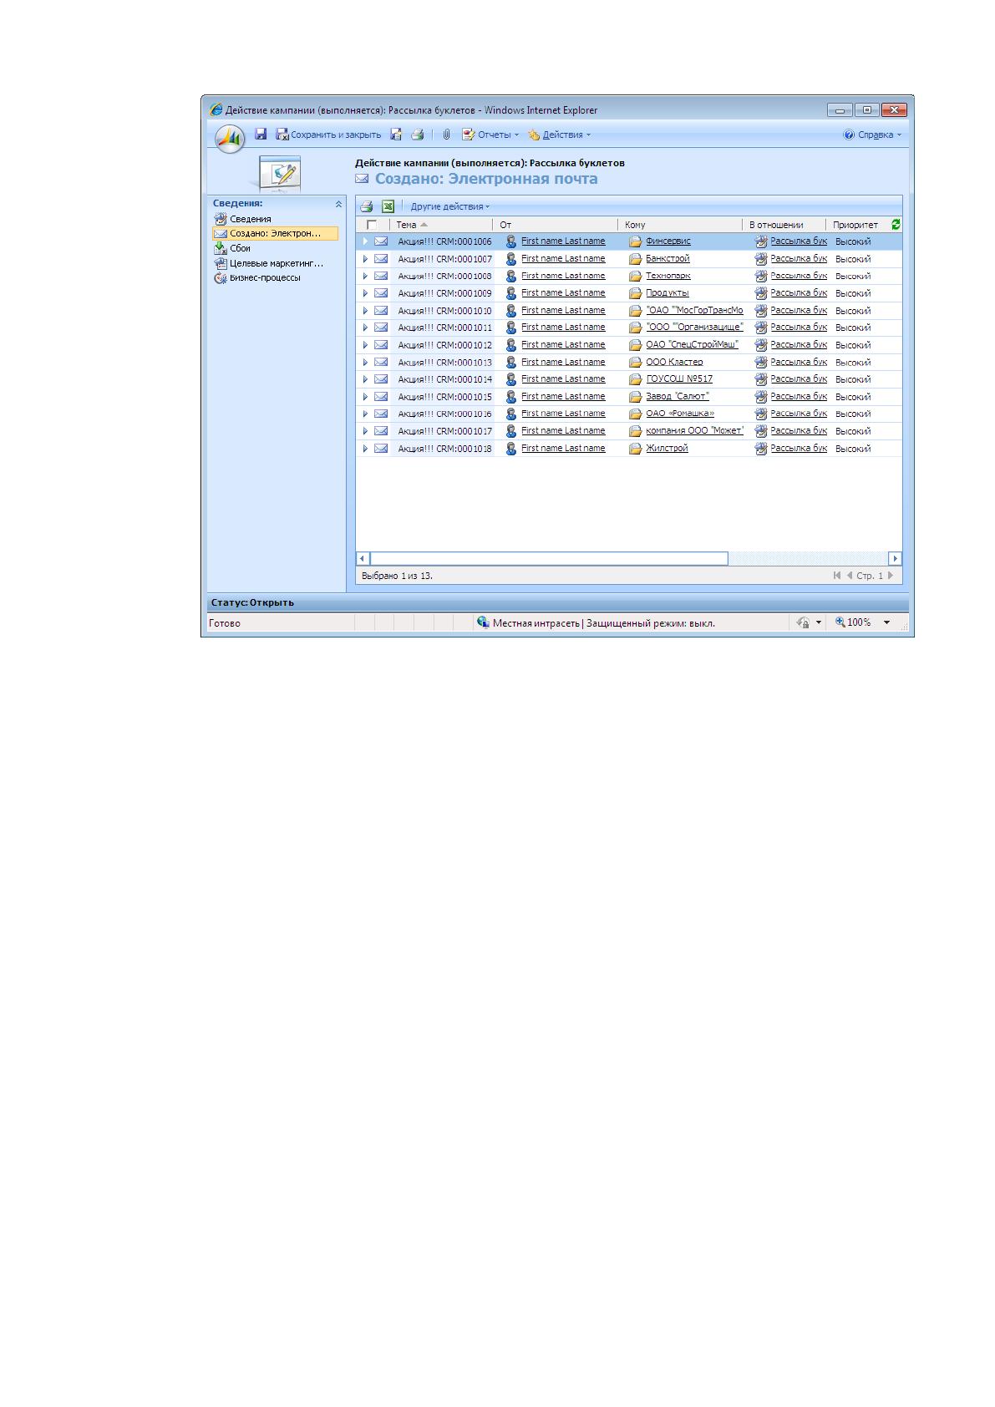Click the Save floppy disk icon
The width and height of the screenshot is (995, 1407).
(261, 135)
